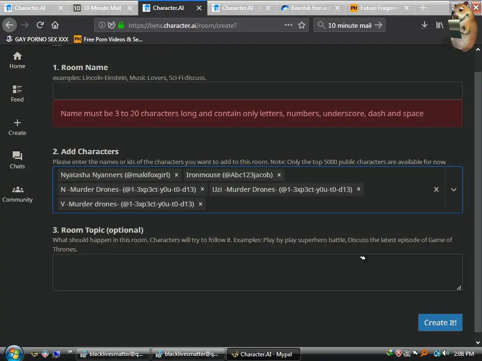Click the page scrollbar down arrow
Screen dimensions: 482x361
(x=478, y=343)
